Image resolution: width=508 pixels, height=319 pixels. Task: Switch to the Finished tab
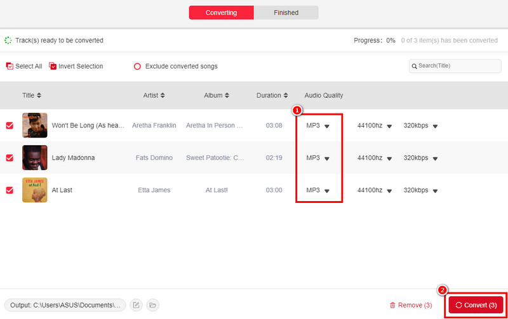tap(286, 13)
